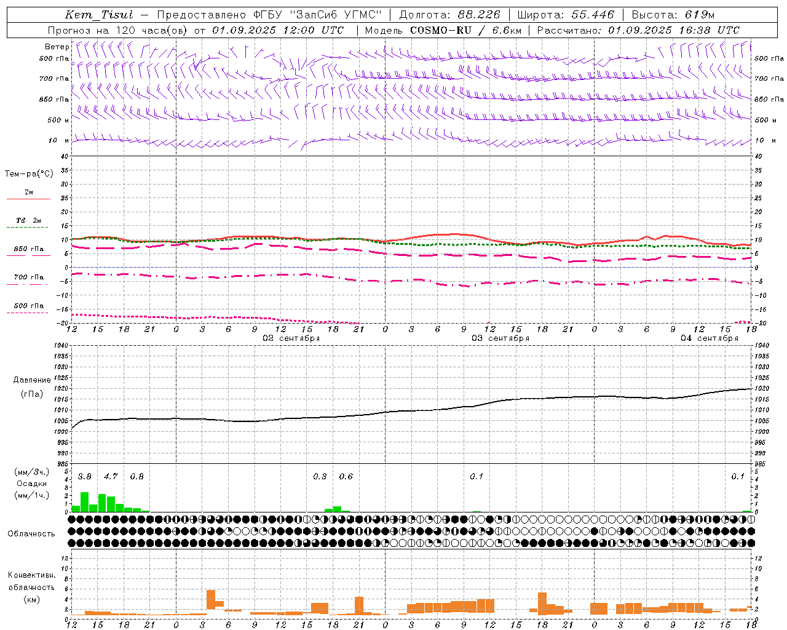The height and width of the screenshot is (630, 787).
Task: Click left '500 м' wind level label
Action: [x=59, y=120]
